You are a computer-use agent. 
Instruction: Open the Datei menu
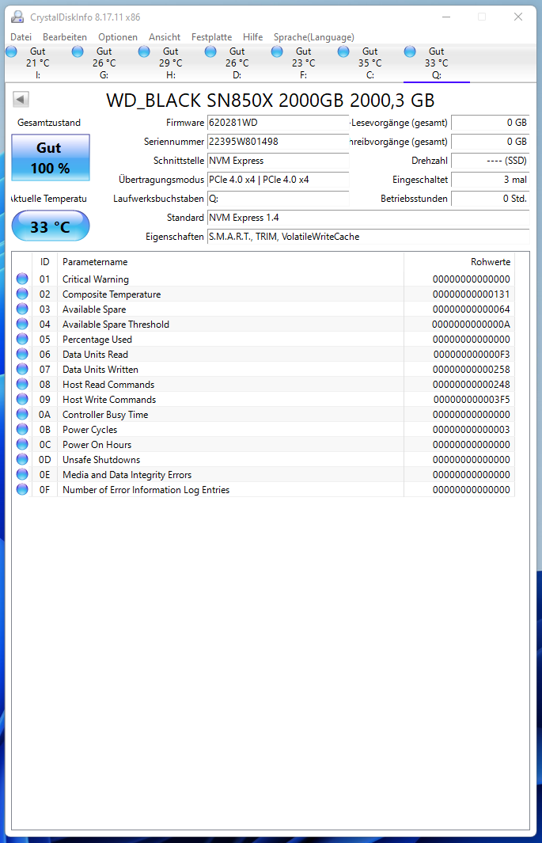click(x=21, y=37)
